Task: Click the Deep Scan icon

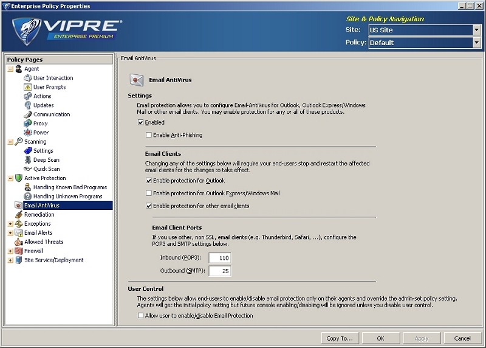Action: click(27, 160)
